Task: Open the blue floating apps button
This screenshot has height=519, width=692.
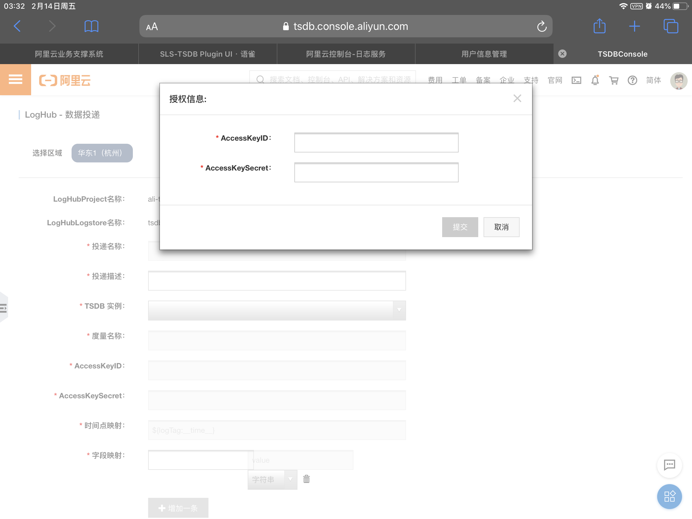Action: (669, 497)
